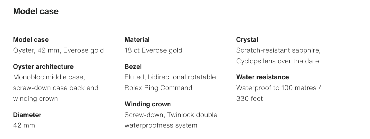Click the "Fluted, bidirectional rotatable" line
This screenshot has width=370, height=139.
click(170, 77)
